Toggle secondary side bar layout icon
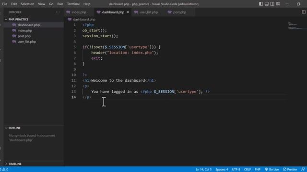The image size is (307, 172). [272, 4]
